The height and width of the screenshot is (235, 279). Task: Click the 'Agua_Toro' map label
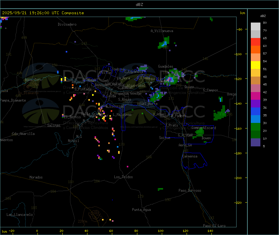(x=33, y=80)
